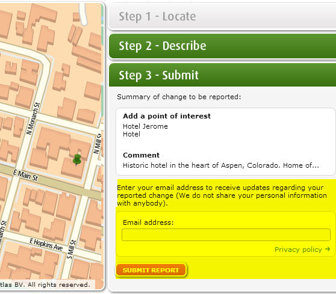This screenshot has width=336, height=294.
Task: Click the E Main St label on map
Action: coord(25,176)
